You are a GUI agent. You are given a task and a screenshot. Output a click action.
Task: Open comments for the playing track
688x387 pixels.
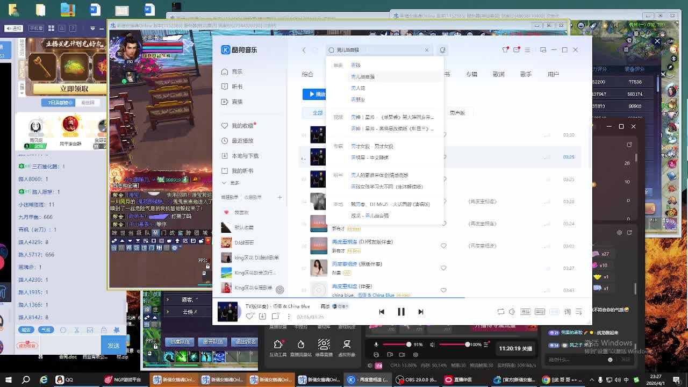[275, 316]
